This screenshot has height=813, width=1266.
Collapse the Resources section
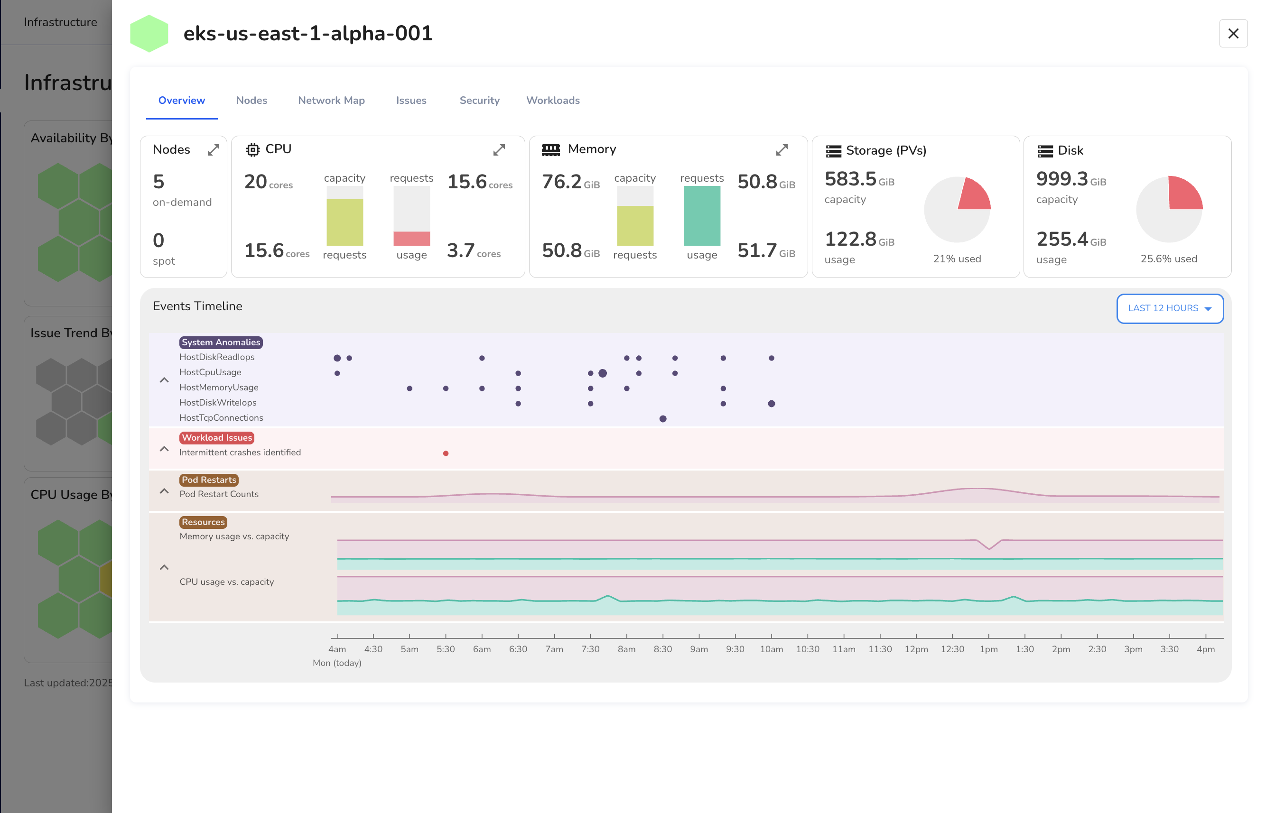[164, 567]
